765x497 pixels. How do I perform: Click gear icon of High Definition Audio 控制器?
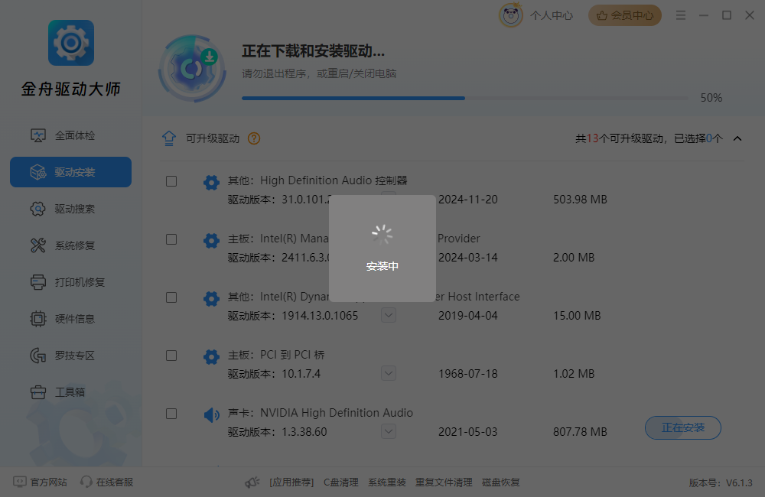click(211, 183)
